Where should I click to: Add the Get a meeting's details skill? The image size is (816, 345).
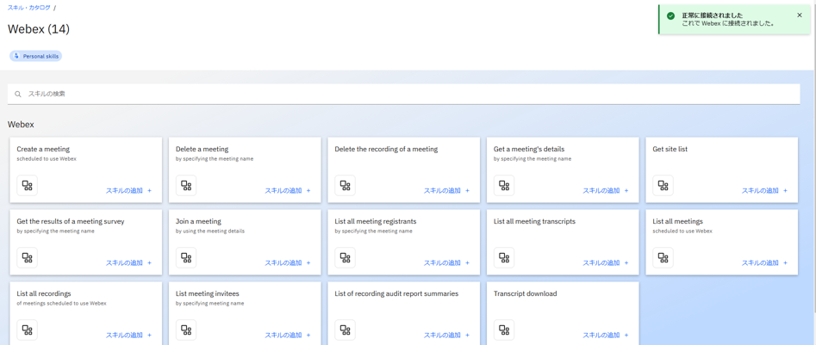605,191
